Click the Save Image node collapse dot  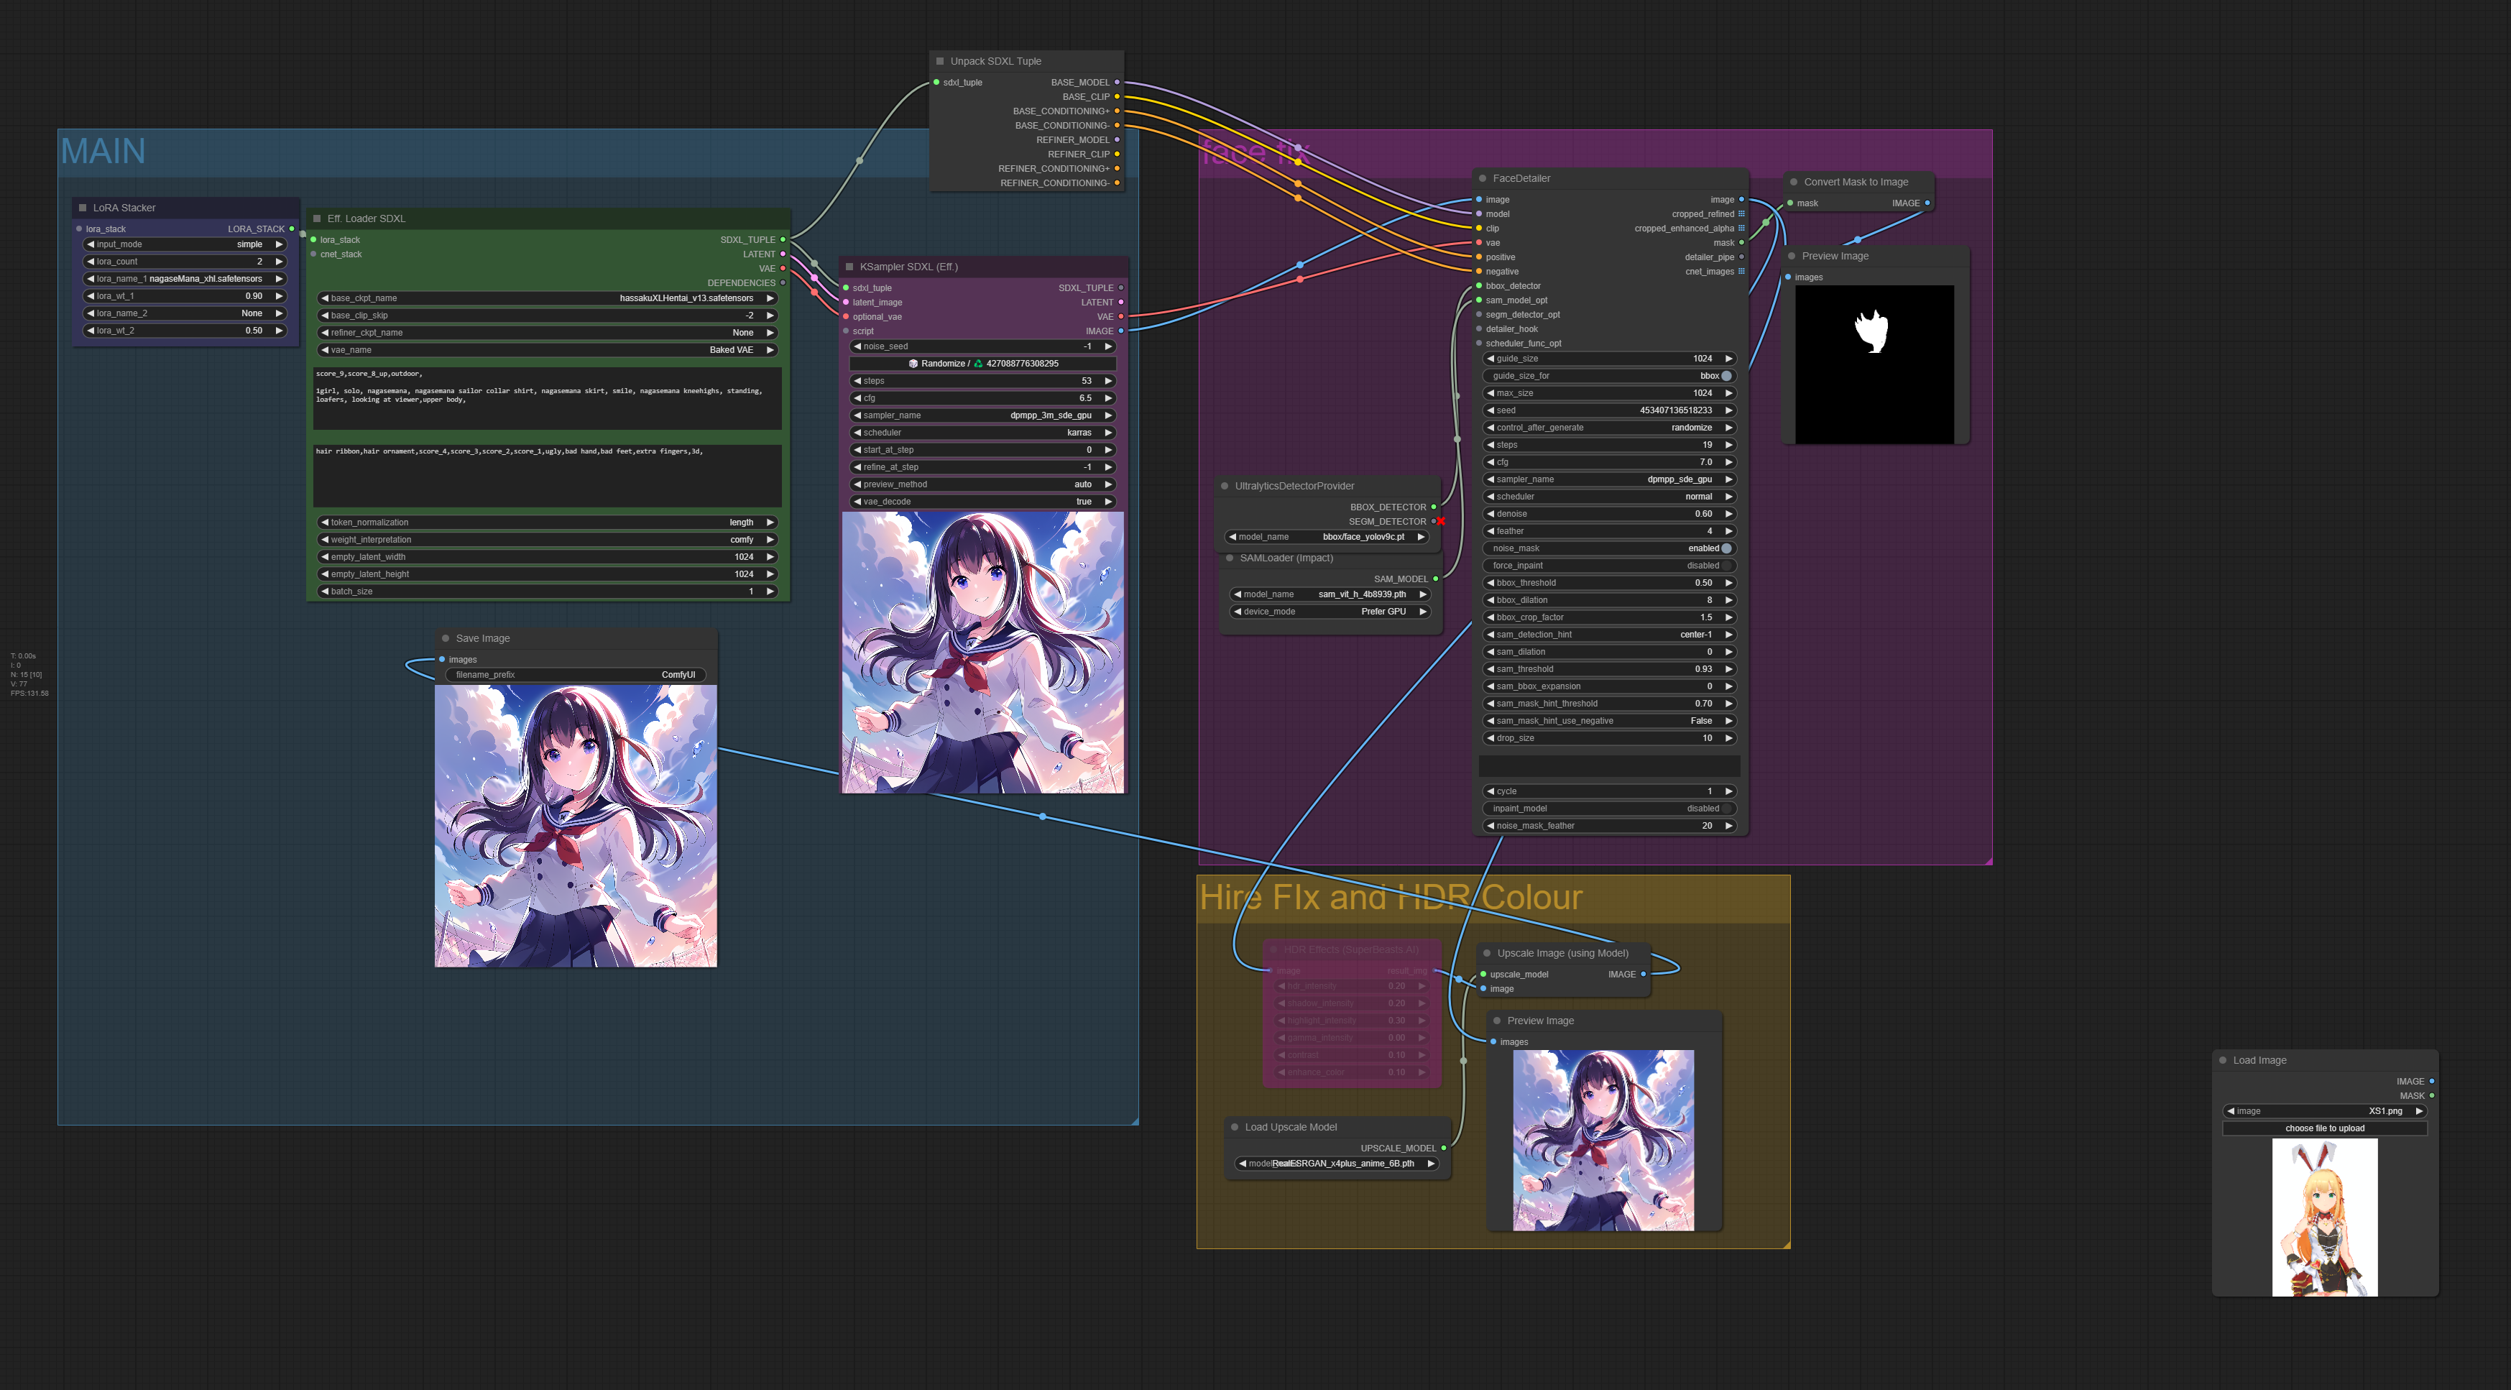pos(446,638)
